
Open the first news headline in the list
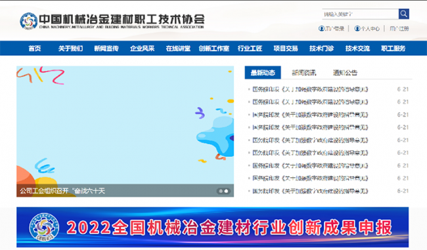point(310,89)
